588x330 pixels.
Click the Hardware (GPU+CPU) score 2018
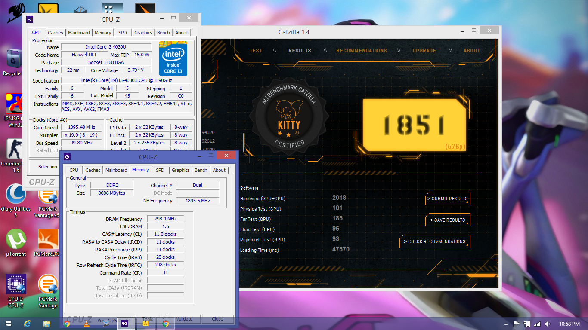[x=339, y=198]
